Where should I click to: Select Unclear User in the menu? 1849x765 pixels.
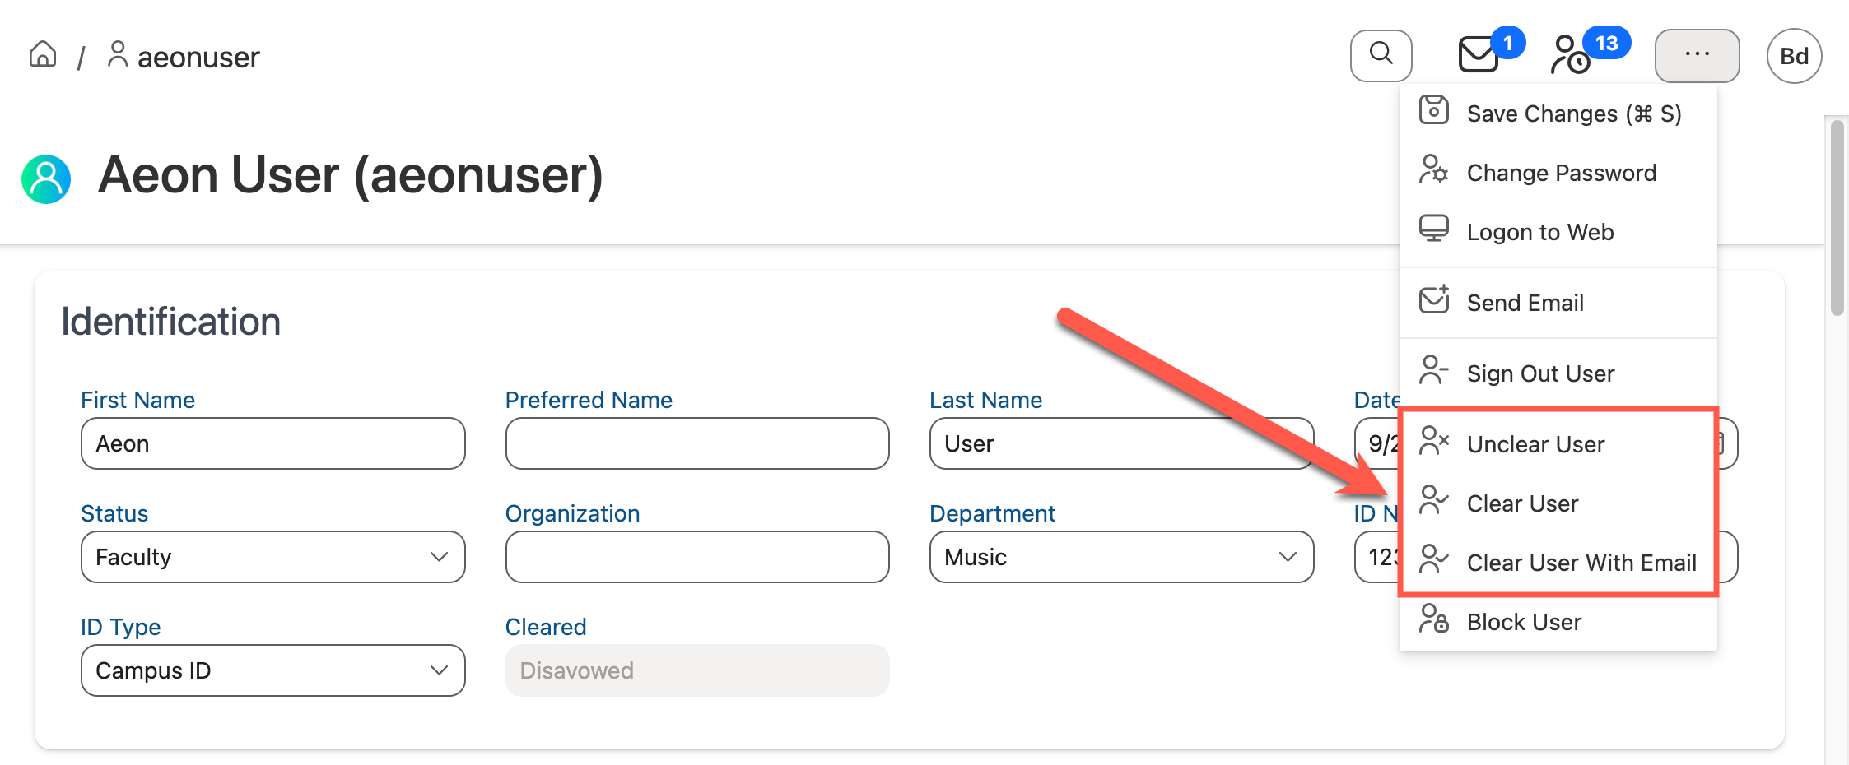[x=1535, y=444]
